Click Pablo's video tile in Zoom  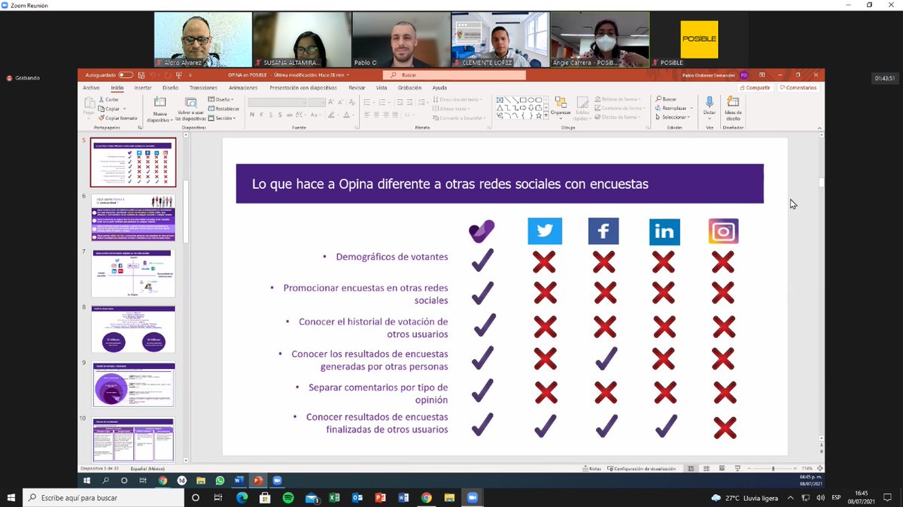tap(402, 39)
